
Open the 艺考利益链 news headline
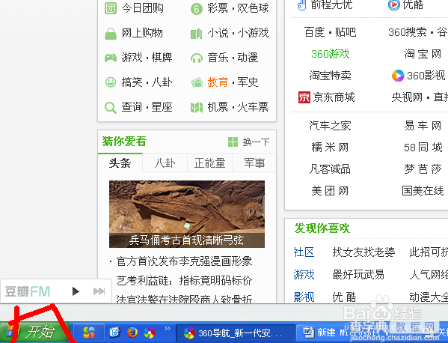click(184, 281)
